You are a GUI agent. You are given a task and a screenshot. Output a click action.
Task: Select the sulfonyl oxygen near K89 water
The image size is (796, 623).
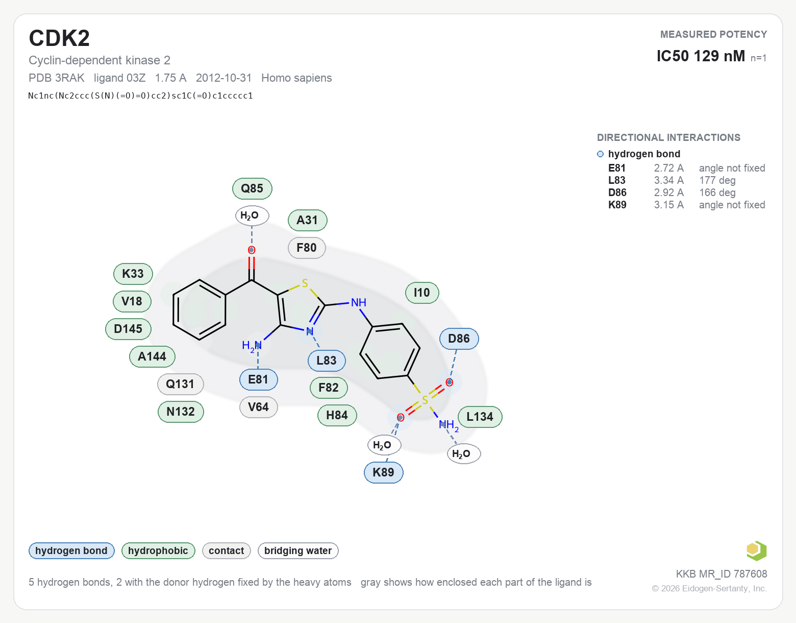401,418
